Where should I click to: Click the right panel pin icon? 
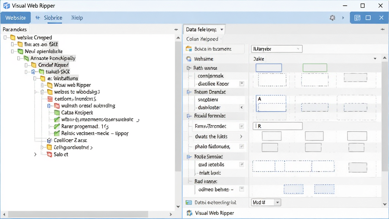(383, 29)
